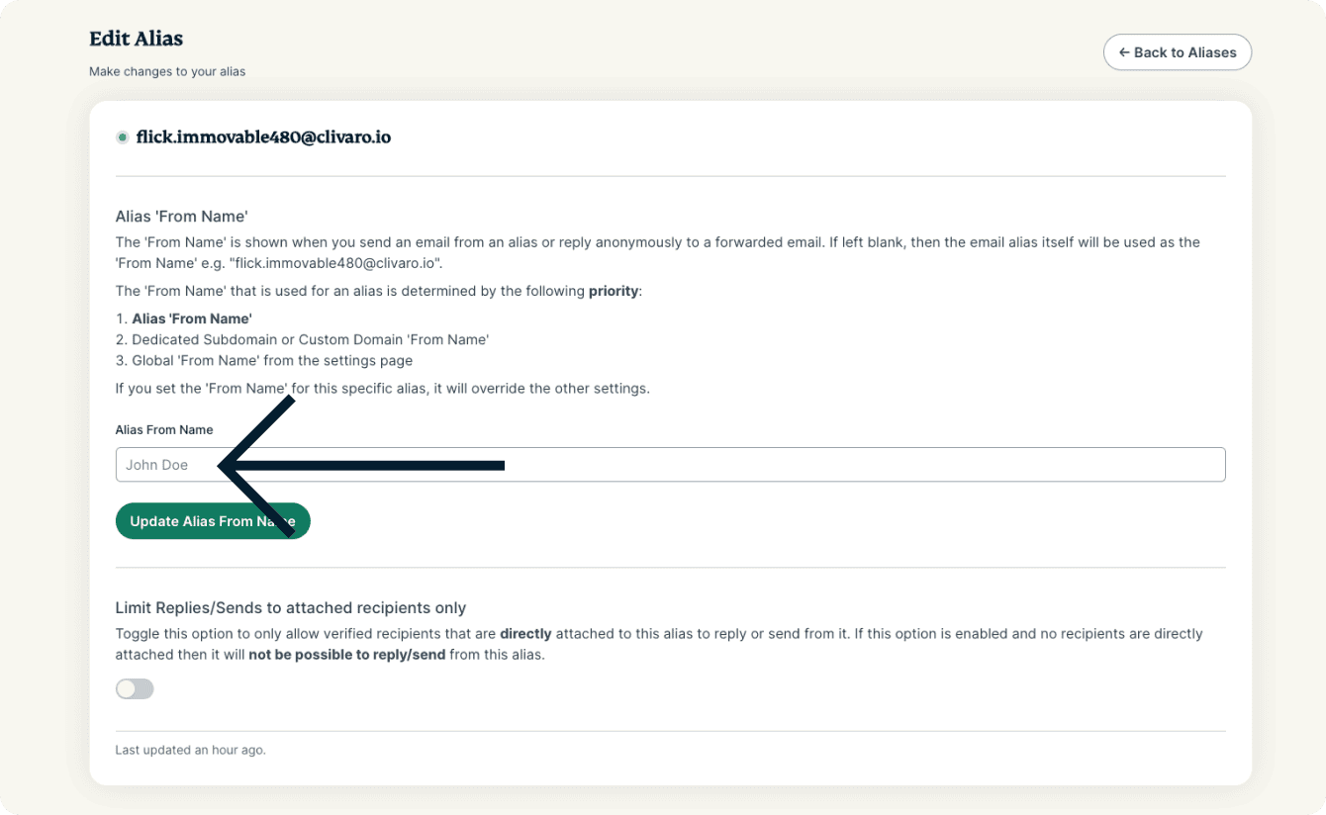
Task: Click the Back to Aliases button
Action: [1177, 52]
